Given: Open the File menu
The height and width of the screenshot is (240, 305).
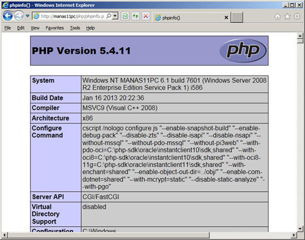Looking at the screenshot, I should [8, 28].
